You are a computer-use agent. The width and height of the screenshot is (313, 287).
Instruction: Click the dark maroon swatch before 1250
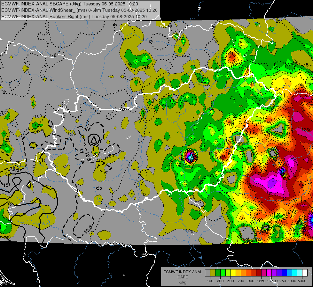tap(259, 273)
